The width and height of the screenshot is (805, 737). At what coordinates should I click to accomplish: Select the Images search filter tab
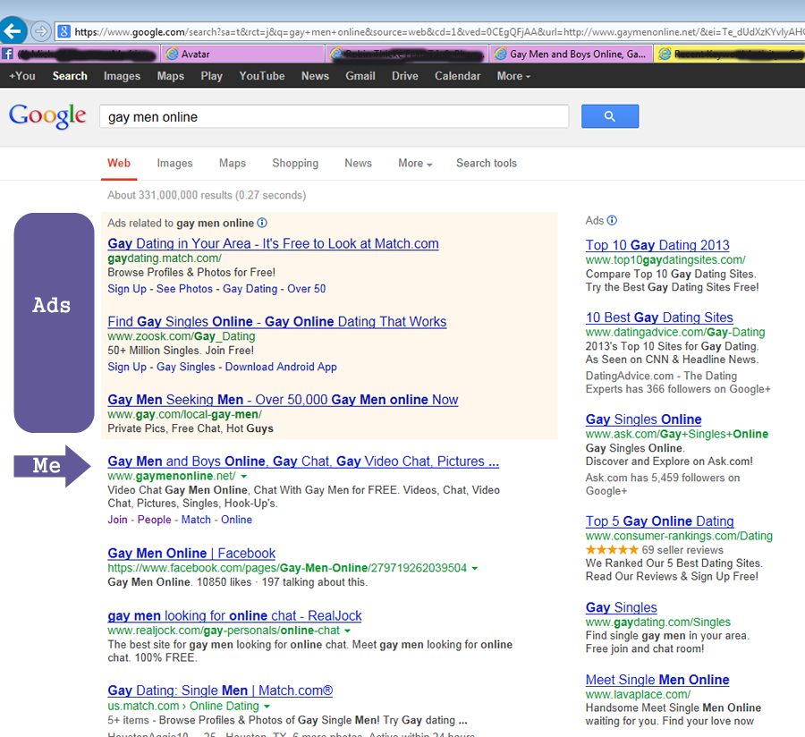[x=174, y=163]
